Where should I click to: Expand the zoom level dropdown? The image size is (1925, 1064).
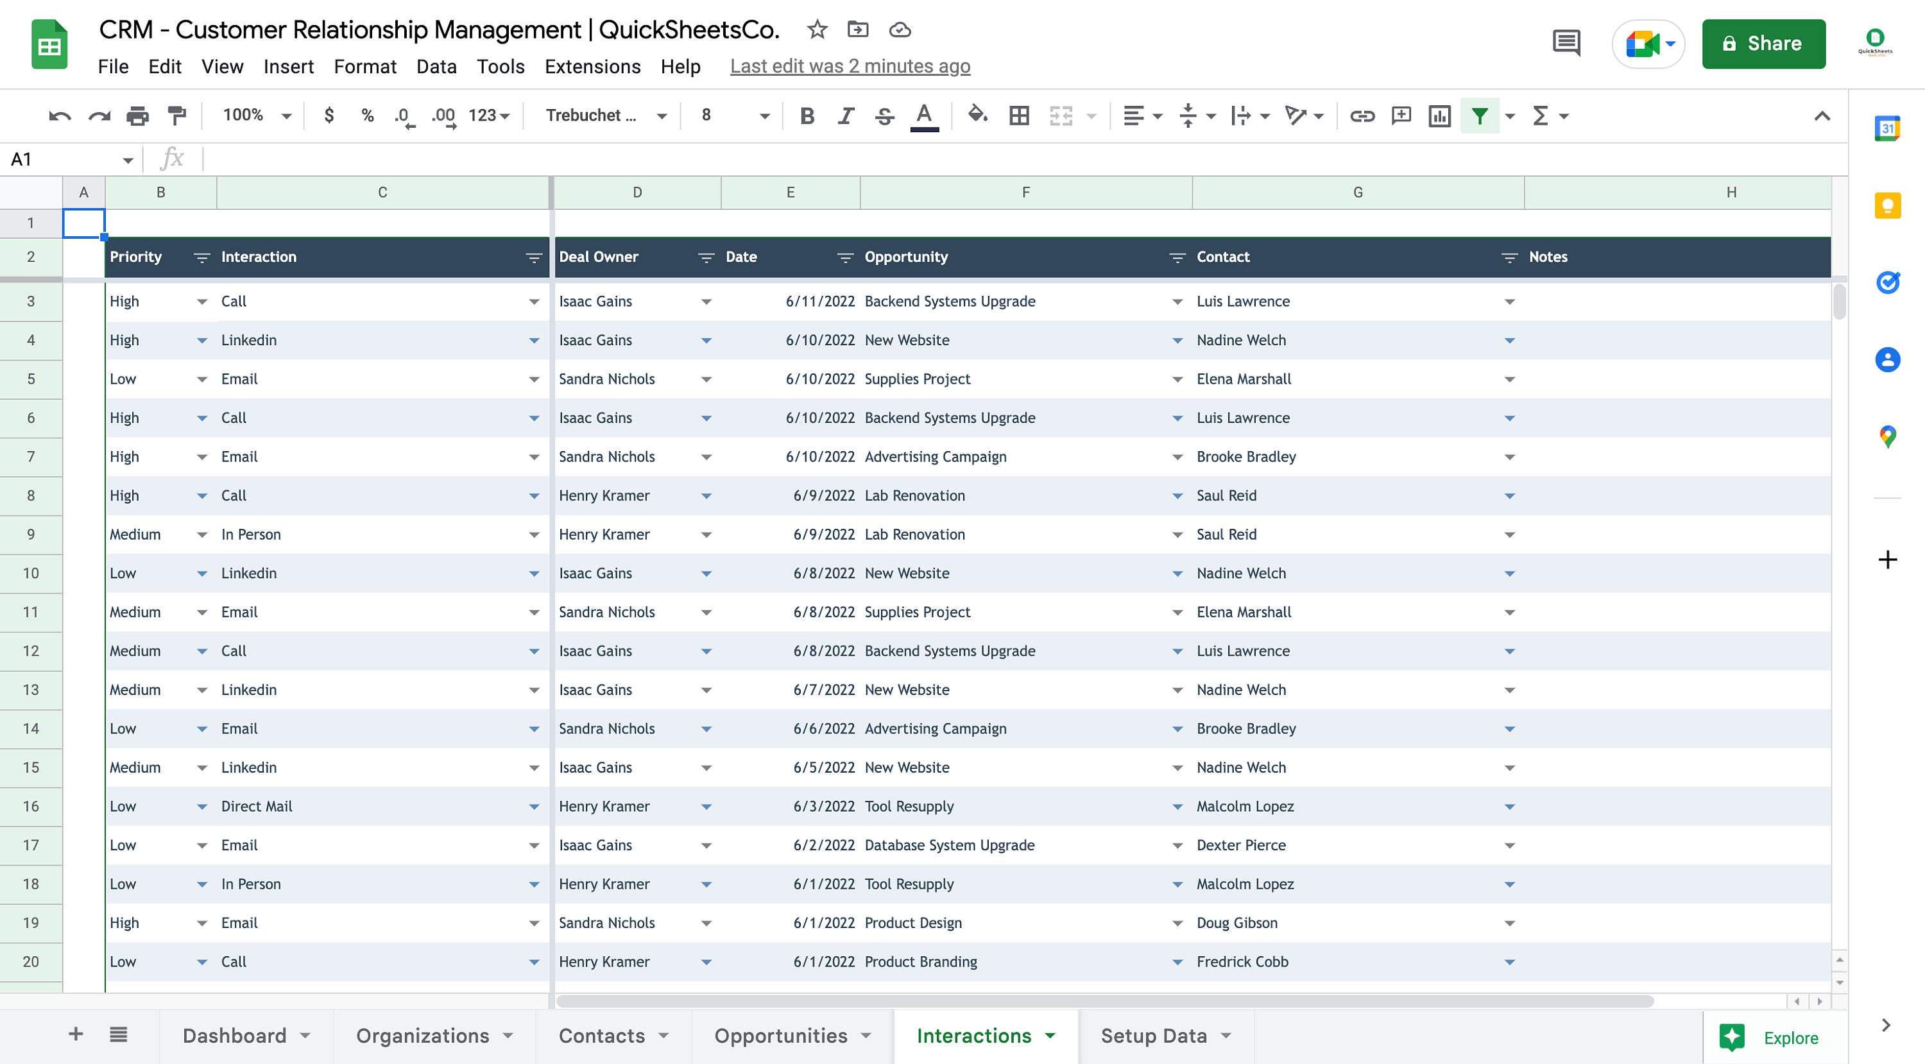click(286, 115)
